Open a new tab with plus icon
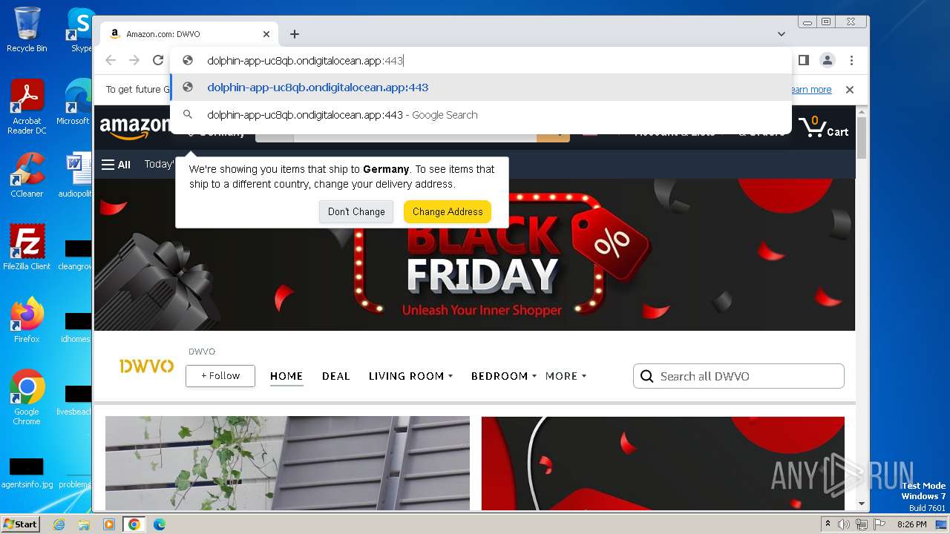This screenshot has height=534, width=950. pos(295,34)
